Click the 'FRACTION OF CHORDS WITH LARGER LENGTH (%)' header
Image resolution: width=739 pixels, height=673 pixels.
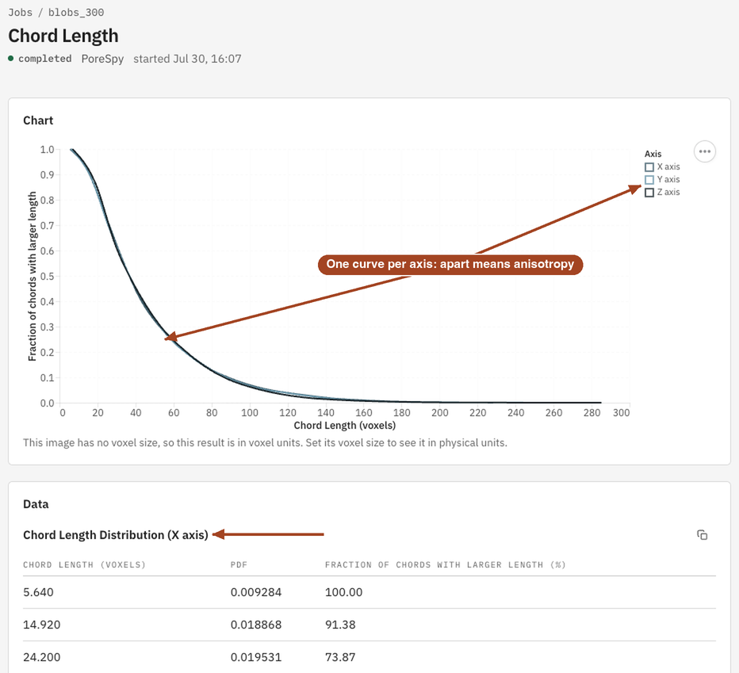(x=446, y=564)
